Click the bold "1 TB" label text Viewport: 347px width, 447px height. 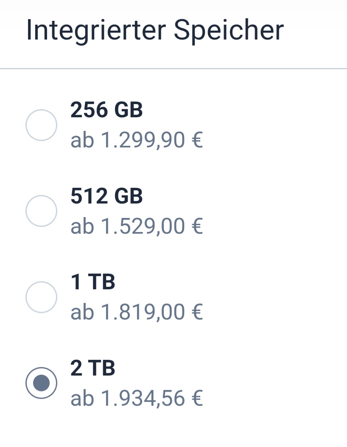coord(93,282)
